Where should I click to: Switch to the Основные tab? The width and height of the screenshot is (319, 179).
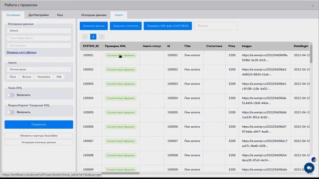click(x=13, y=15)
